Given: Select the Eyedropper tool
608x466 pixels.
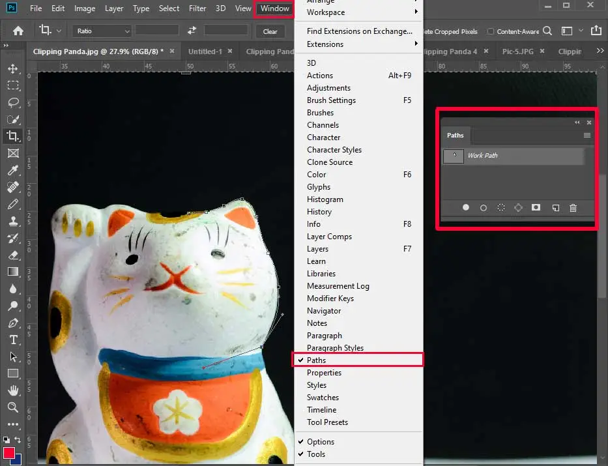Looking at the screenshot, I should pyautogui.click(x=13, y=170).
